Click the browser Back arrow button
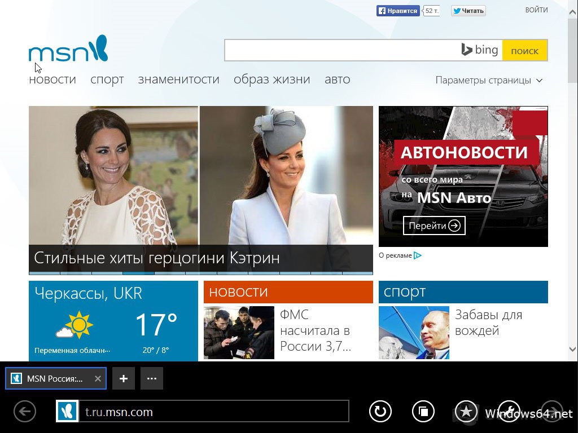Viewport: 578px width, 433px height. [25, 411]
